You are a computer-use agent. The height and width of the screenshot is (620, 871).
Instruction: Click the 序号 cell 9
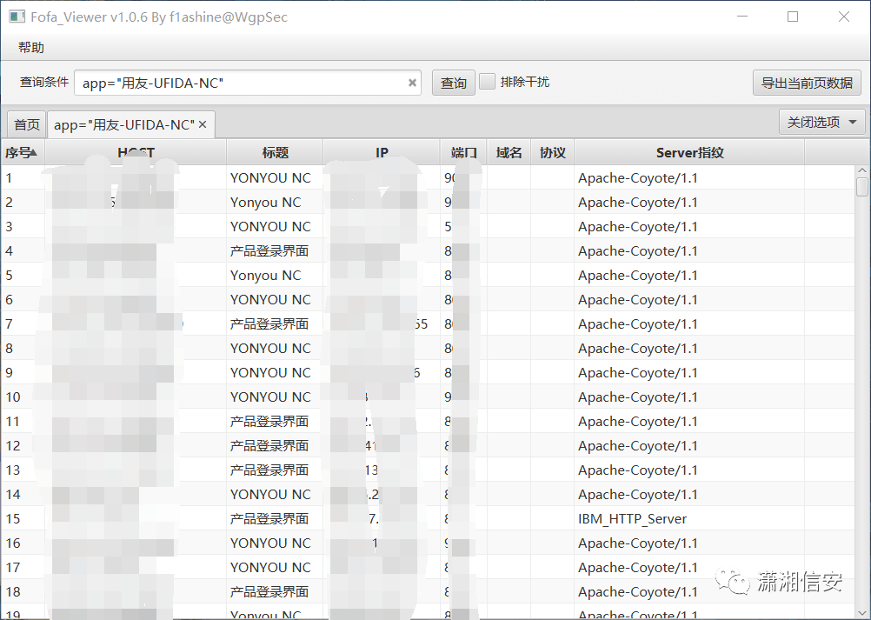point(9,373)
